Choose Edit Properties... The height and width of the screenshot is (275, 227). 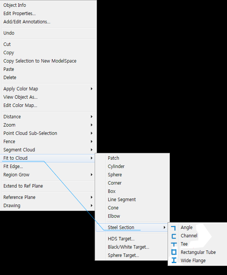pos(19,14)
